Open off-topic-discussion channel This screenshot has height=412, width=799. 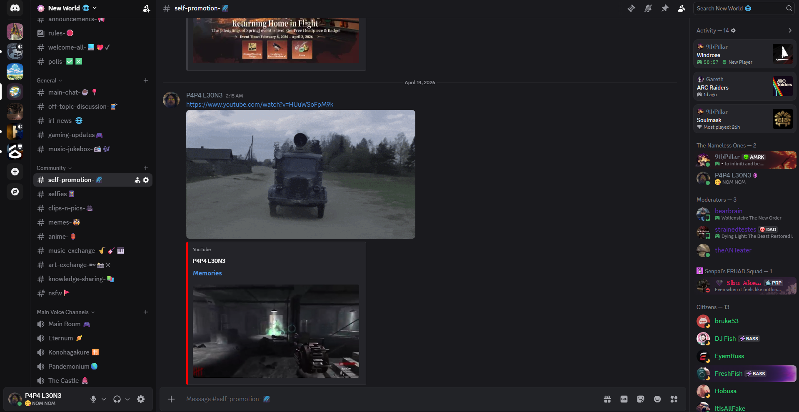93,107
